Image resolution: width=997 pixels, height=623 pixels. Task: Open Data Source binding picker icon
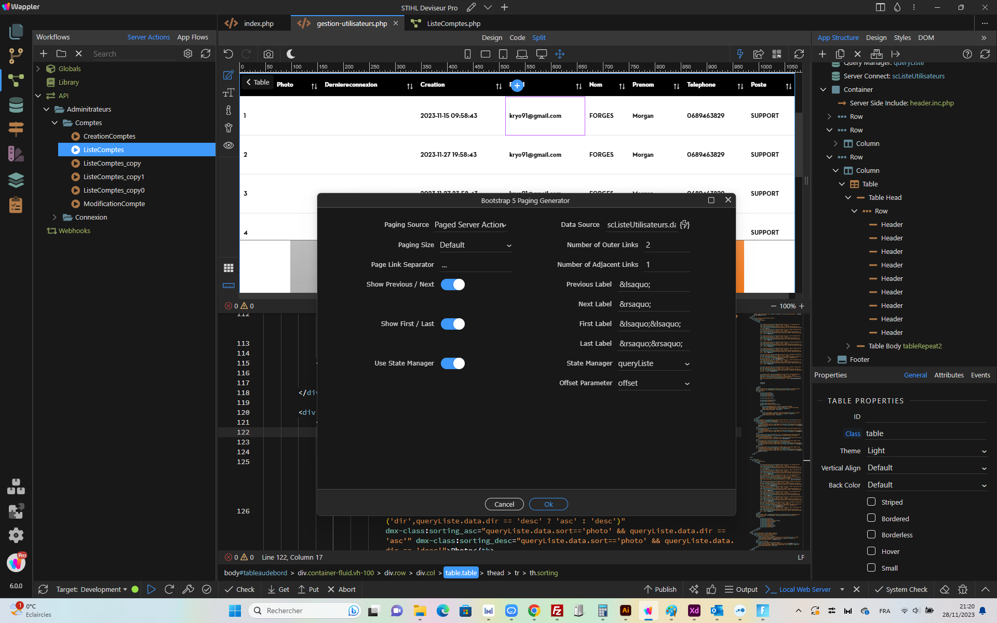685,225
